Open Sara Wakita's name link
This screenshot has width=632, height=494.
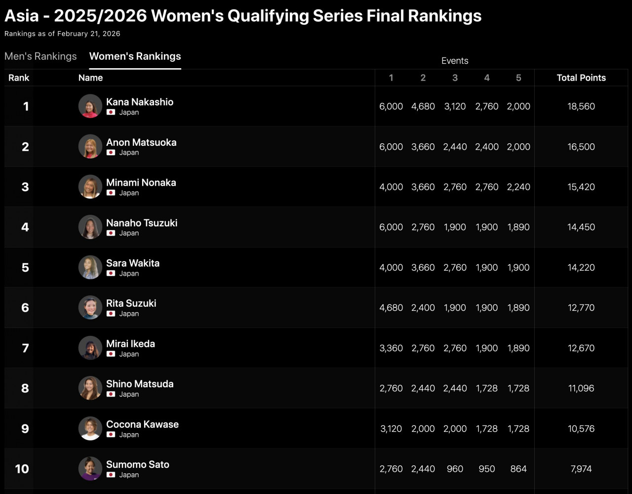[133, 263]
